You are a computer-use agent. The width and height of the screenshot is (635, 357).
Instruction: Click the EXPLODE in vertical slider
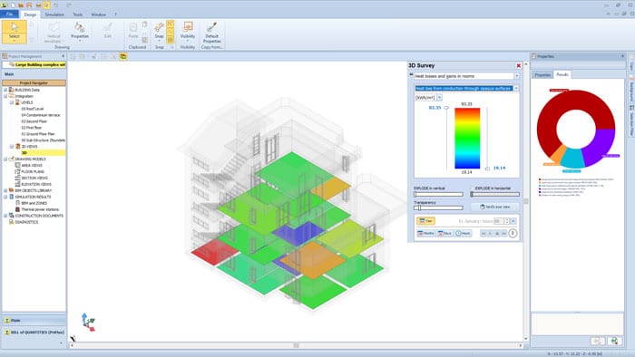click(x=438, y=195)
